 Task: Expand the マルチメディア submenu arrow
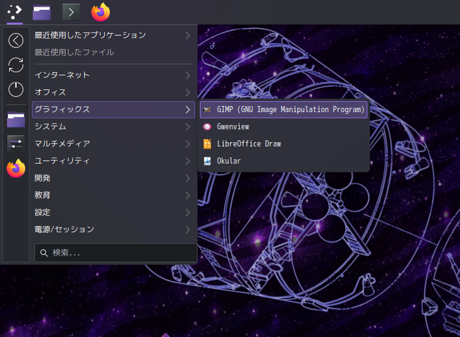188,144
